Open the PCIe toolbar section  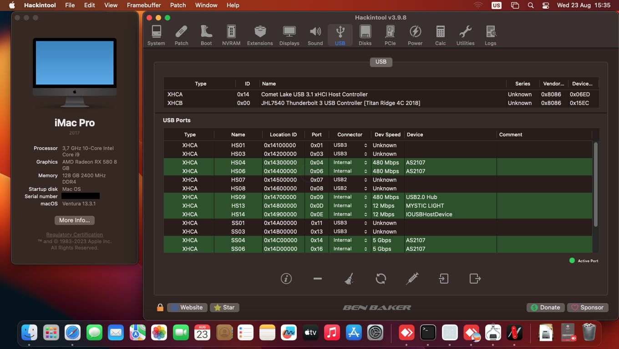[390, 35]
